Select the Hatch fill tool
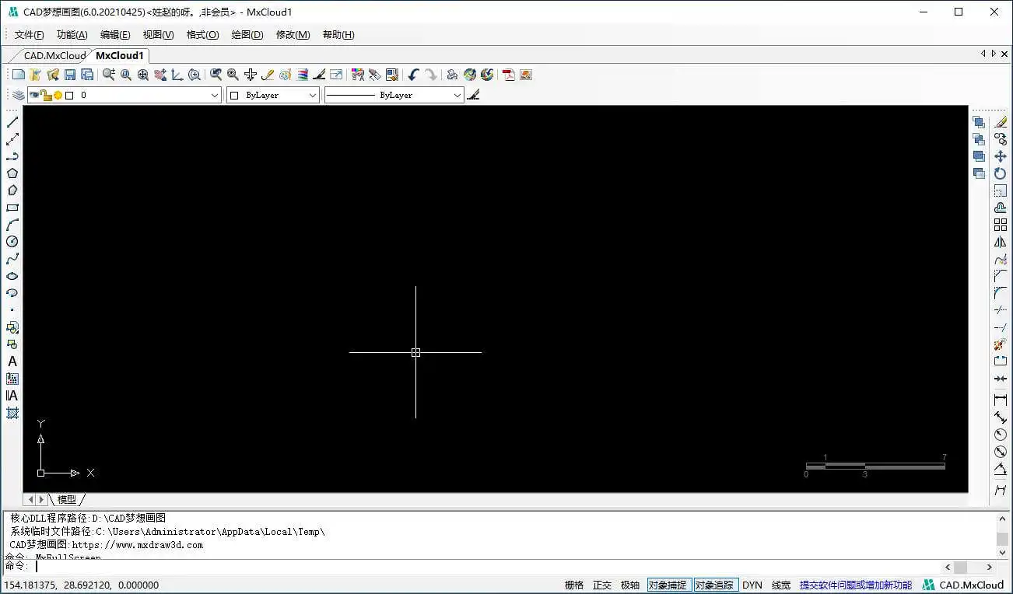The width and height of the screenshot is (1013, 594). 12,413
